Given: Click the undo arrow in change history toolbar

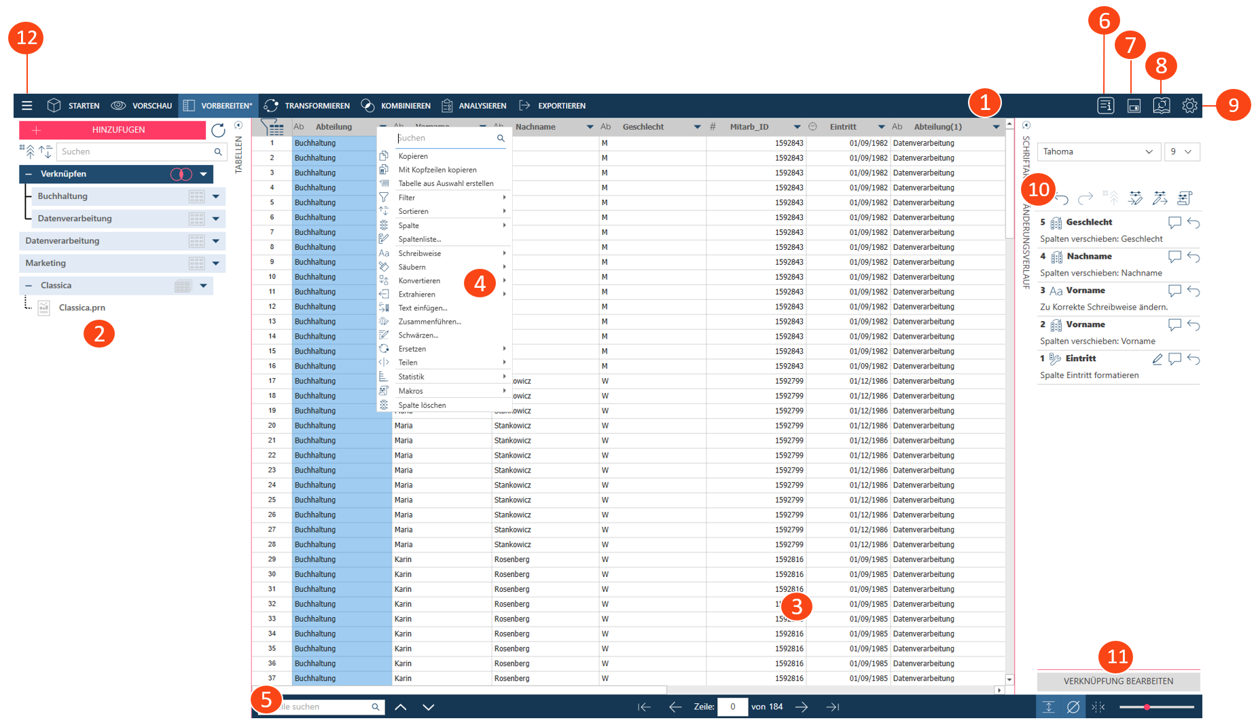Looking at the screenshot, I should point(1062,198).
